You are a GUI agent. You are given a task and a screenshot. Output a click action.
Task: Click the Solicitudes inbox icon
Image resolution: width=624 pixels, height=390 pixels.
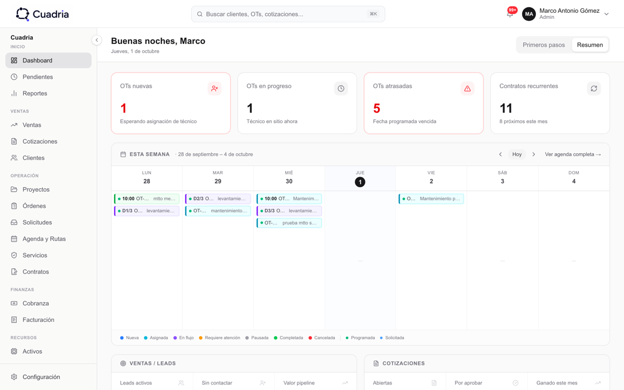(x=14, y=222)
